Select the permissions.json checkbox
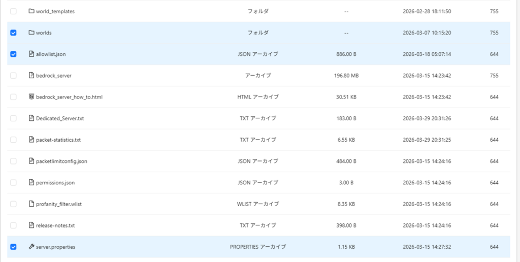Screen dimensions: 520x262 point(13,183)
